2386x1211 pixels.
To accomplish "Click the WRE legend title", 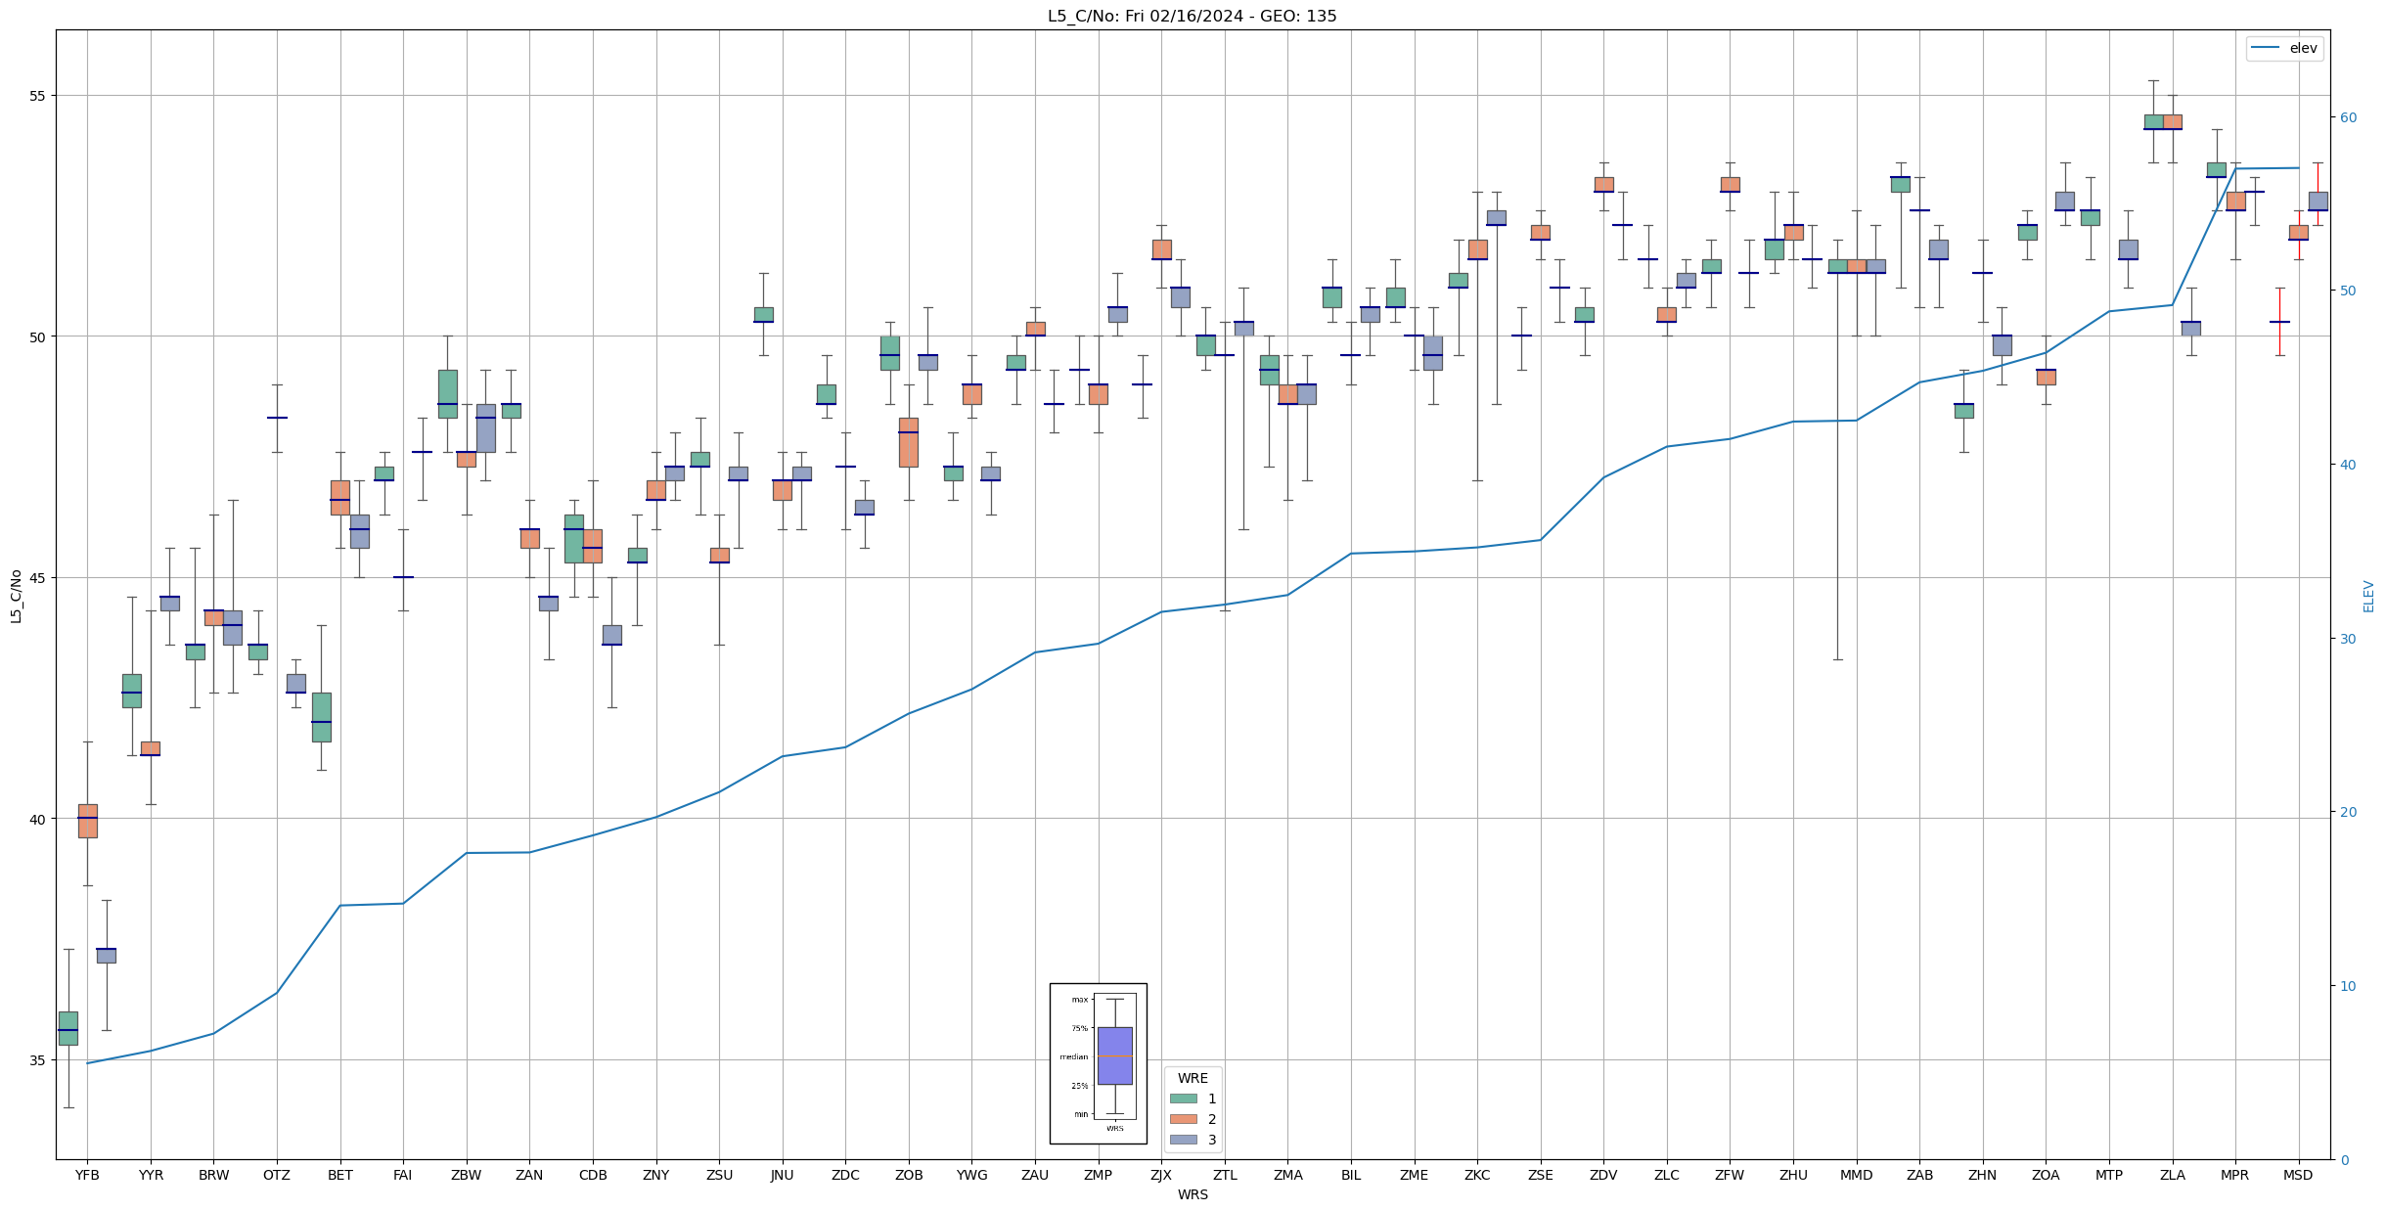I will pyautogui.click(x=1192, y=1078).
